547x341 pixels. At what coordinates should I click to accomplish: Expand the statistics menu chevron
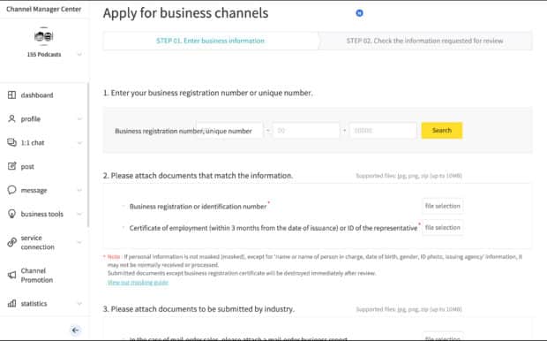(79, 303)
